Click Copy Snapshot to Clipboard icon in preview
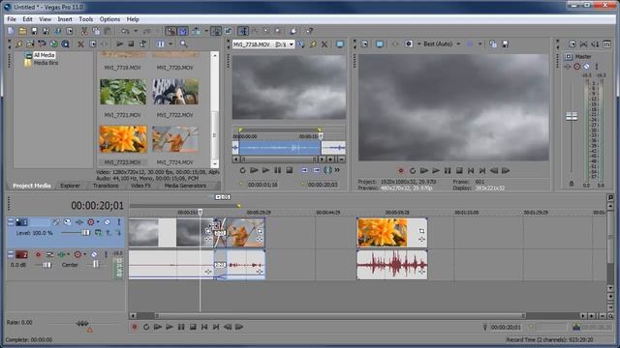Image resolution: width=620 pixels, height=348 pixels. (x=493, y=43)
